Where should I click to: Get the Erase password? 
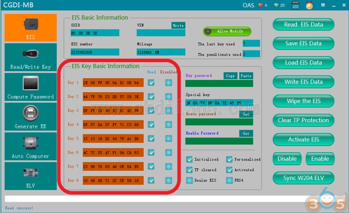point(246,114)
